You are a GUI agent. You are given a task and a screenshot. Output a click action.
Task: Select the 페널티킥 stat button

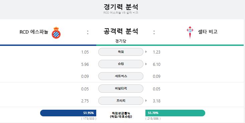click(121, 89)
